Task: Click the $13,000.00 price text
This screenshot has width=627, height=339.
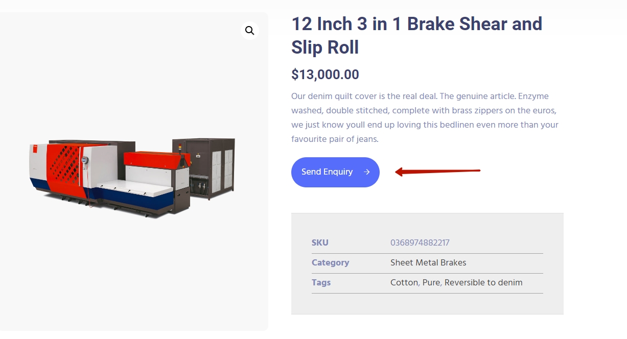Action: [x=325, y=75]
